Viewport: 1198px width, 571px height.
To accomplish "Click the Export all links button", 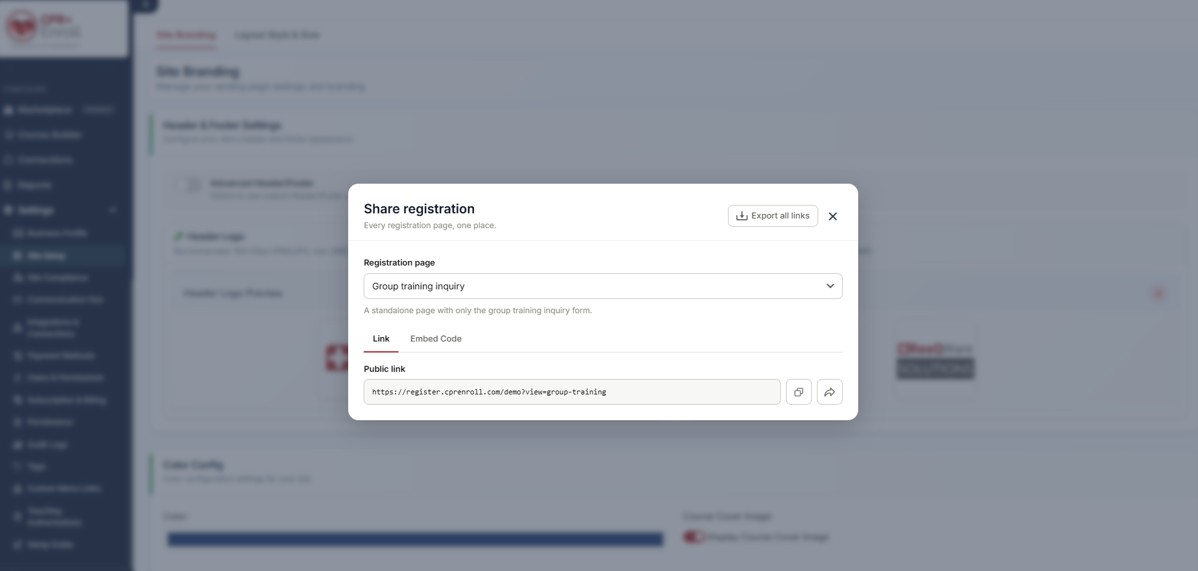I will tap(772, 216).
